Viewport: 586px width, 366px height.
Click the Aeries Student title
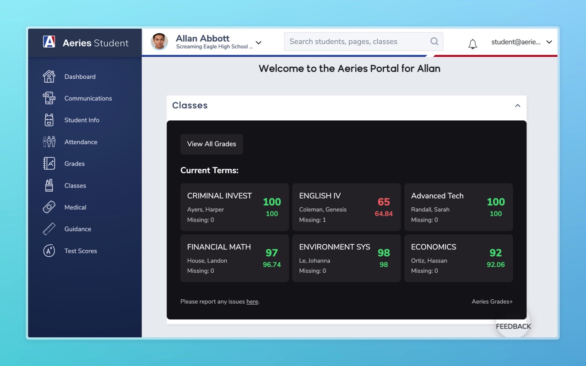tap(95, 43)
